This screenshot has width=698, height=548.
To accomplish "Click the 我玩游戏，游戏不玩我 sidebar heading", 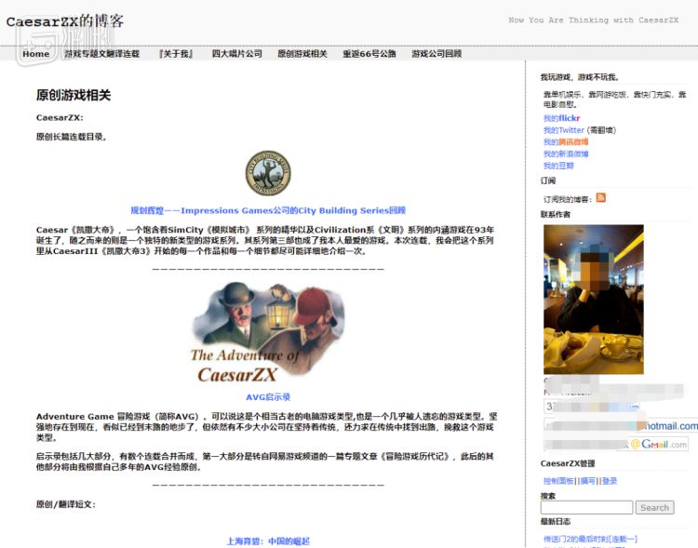I will pyautogui.click(x=580, y=77).
